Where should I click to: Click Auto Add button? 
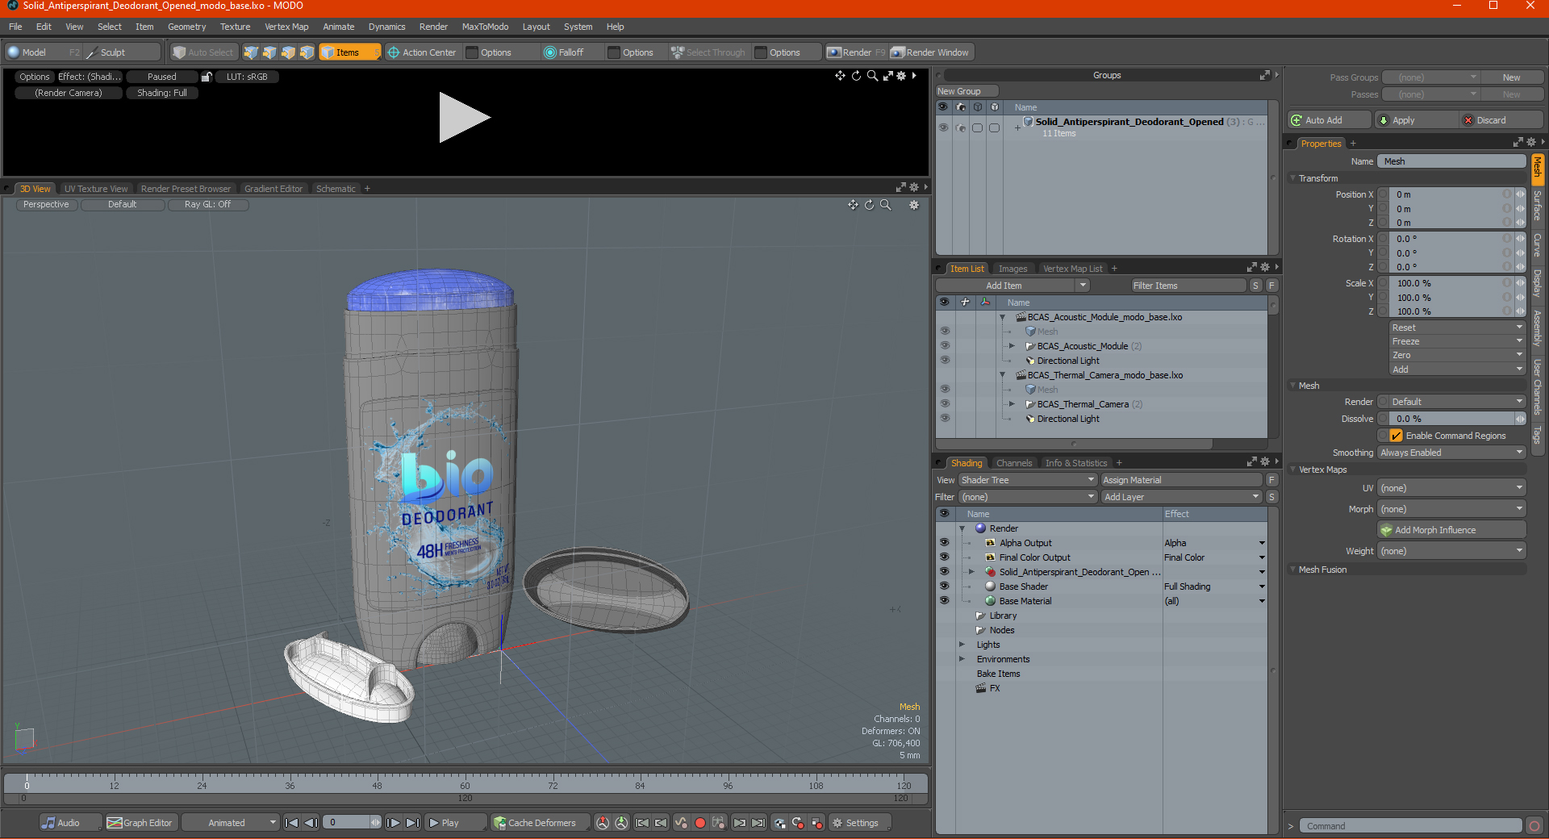click(x=1330, y=120)
